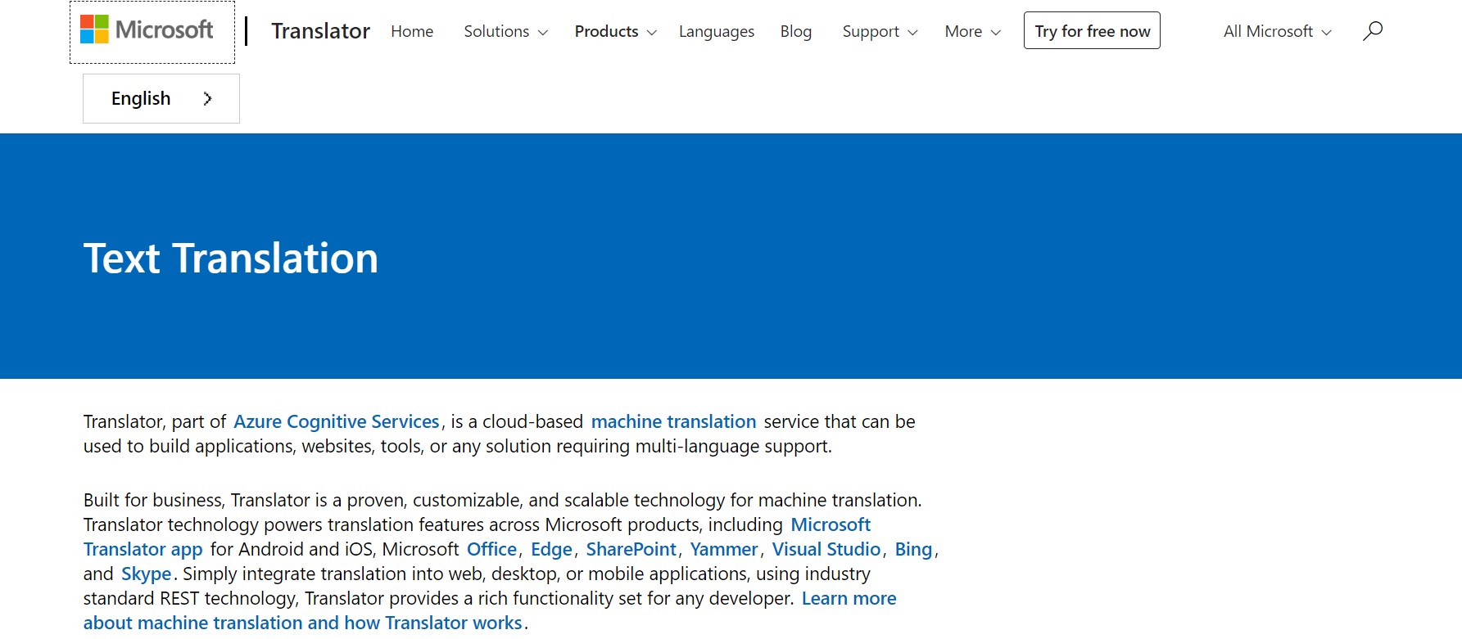Viewport: 1462px width, 639px height.
Task: Expand the More dropdown menu
Action: (973, 31)
